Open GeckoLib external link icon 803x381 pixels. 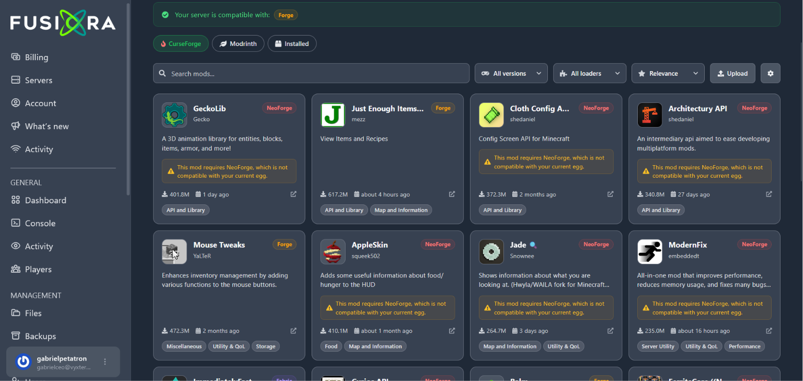(293, 194)
